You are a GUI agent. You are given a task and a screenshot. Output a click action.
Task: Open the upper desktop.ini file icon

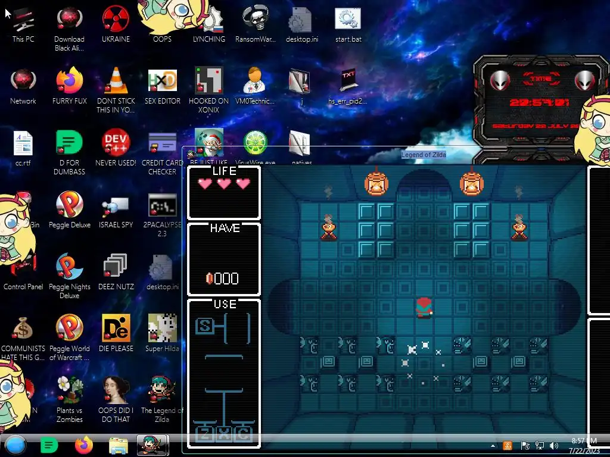tap(301, 24)
